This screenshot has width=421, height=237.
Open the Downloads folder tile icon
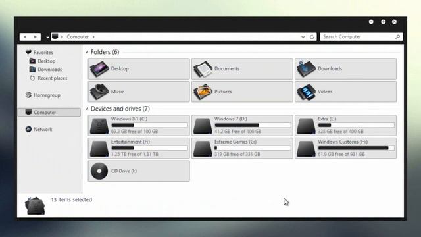pos(306,68)
